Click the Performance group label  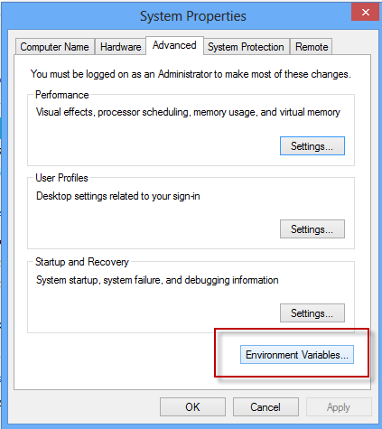click(x=62, y=95)
